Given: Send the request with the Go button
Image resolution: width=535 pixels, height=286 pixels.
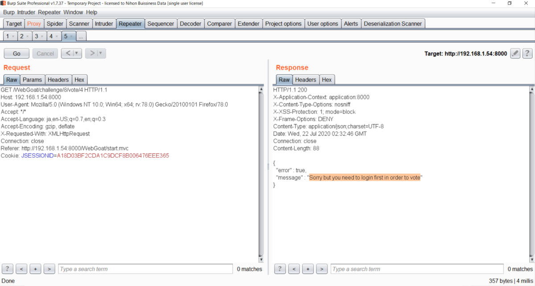Looking at the screenshot, I should pyautogui.click(x=16, y=53).
